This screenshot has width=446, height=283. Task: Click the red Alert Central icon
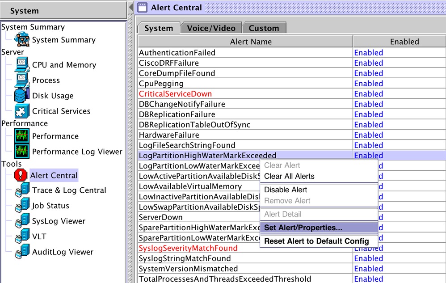pyautogui.click(x=21, y=176)
